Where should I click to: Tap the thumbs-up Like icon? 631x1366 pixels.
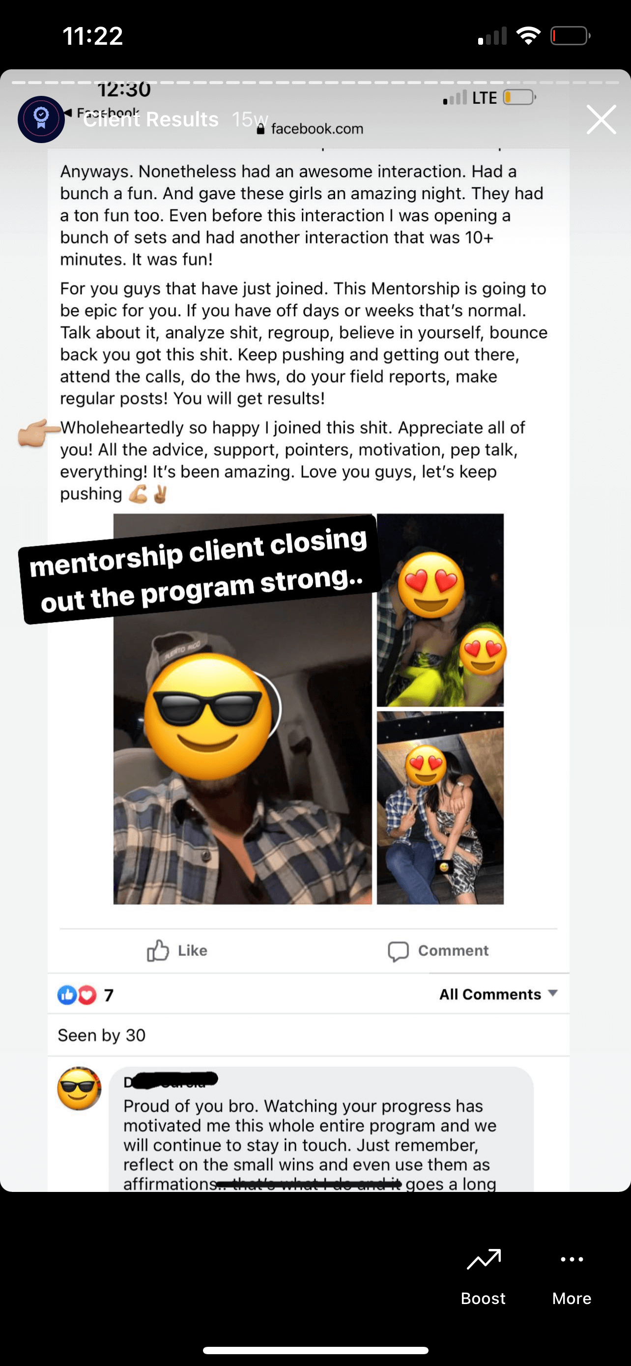(x=158, y=950)
